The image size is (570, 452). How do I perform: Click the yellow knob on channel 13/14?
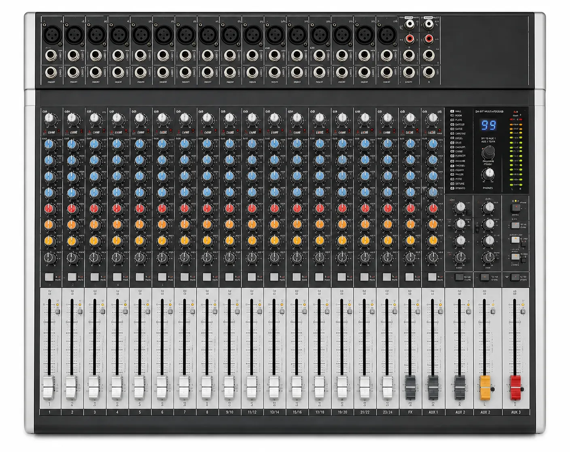coord(275,241)
